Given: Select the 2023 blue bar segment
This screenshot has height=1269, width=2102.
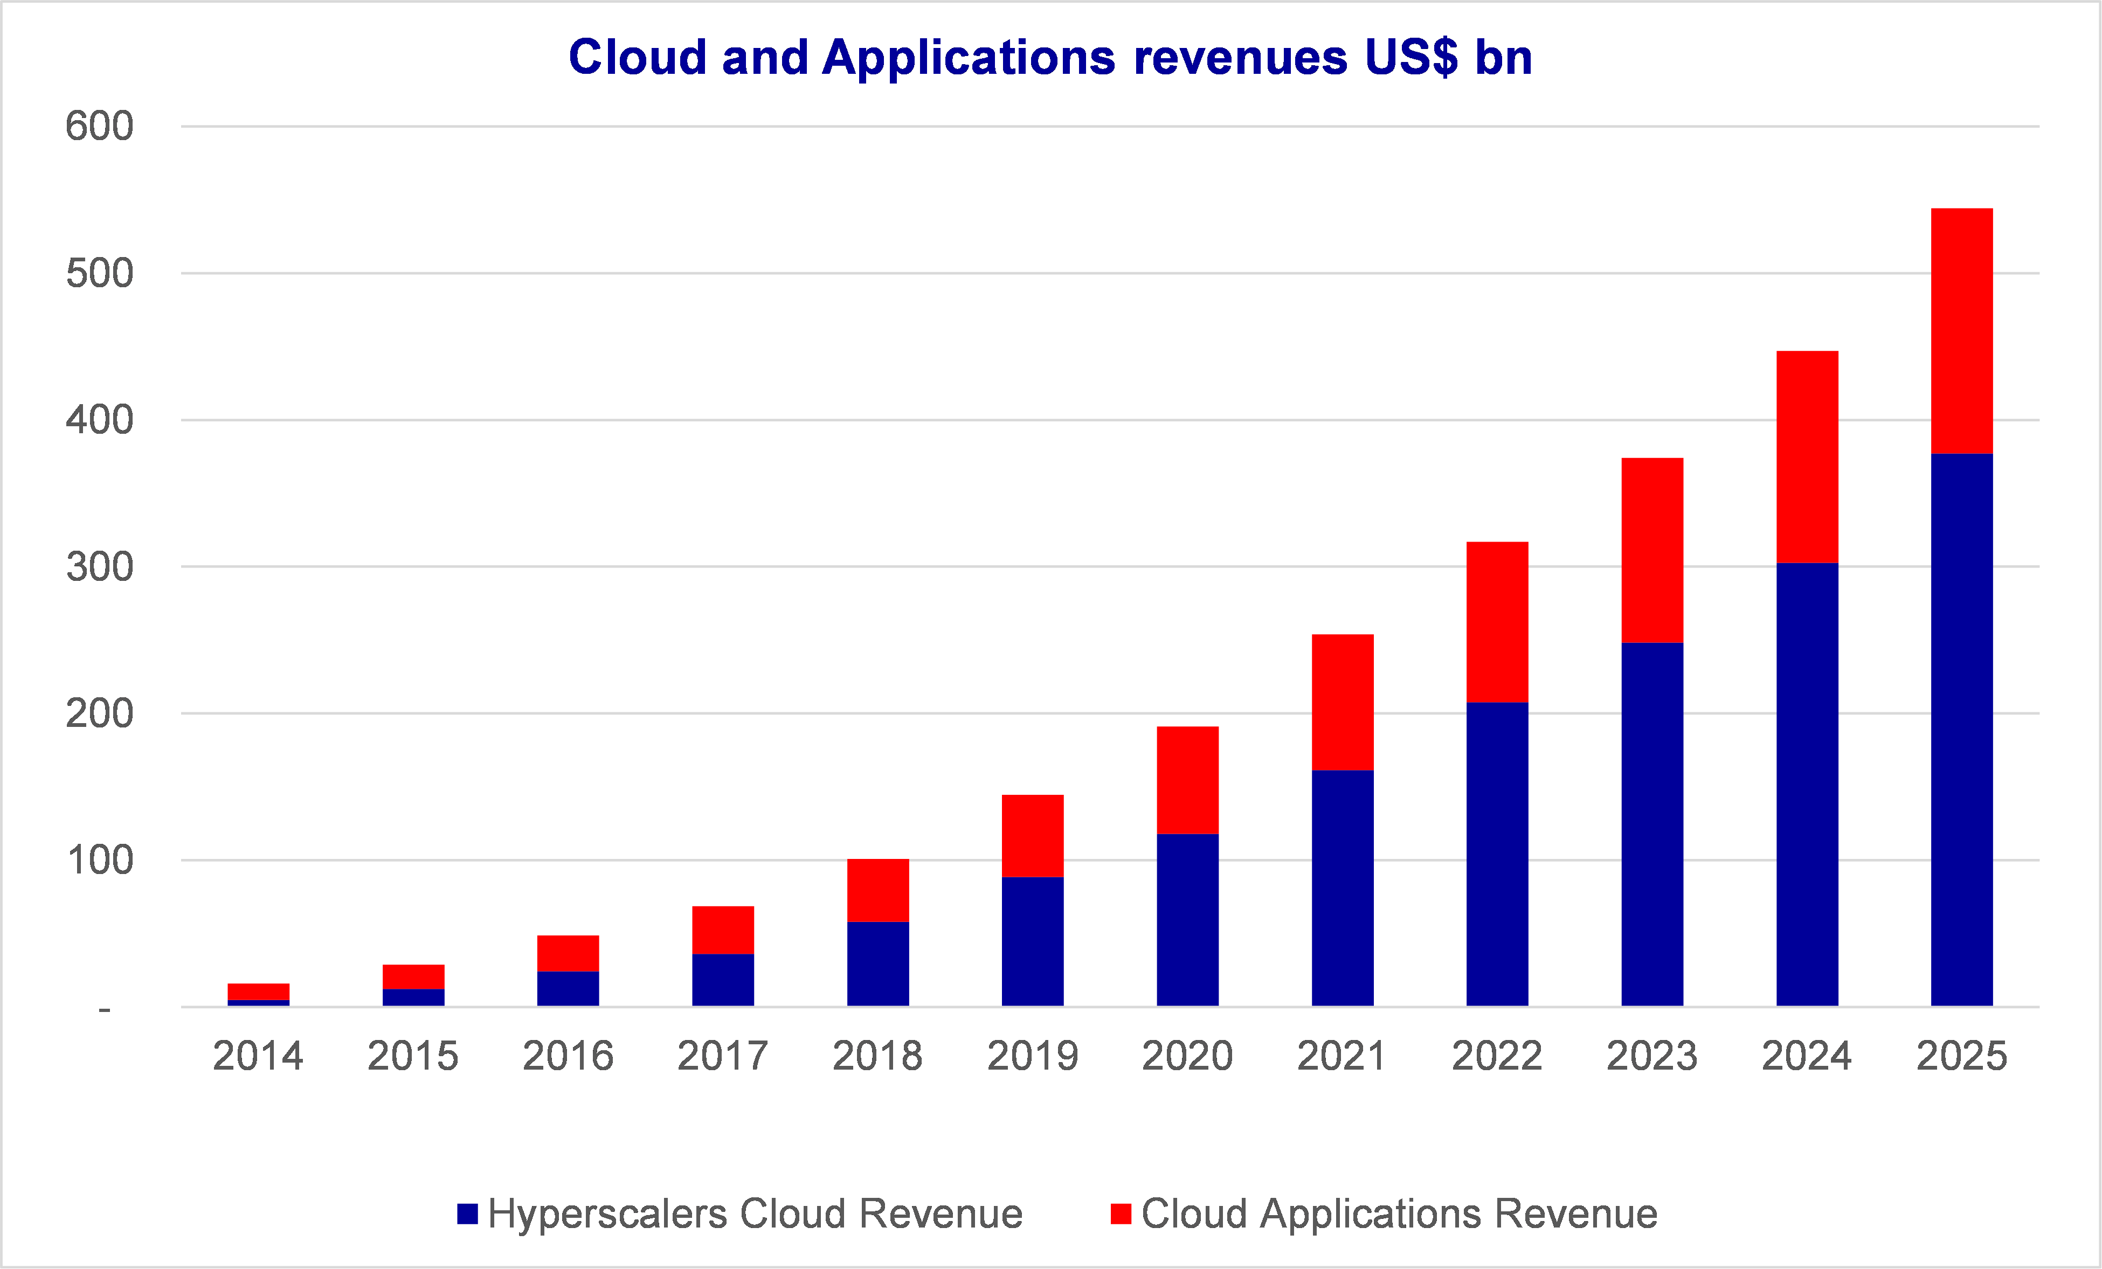Looking at the screenshot, I should [1651, 824].
